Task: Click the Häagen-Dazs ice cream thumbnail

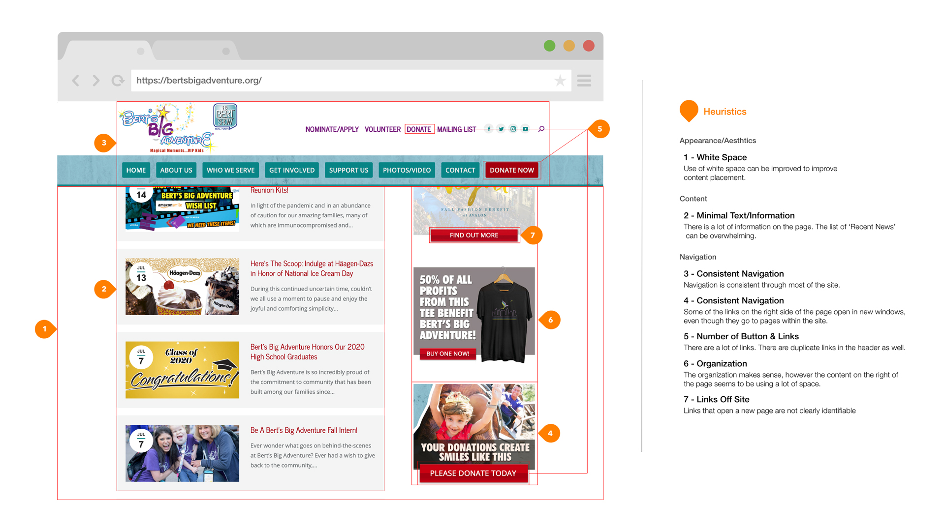Action: tap(182, 287)
